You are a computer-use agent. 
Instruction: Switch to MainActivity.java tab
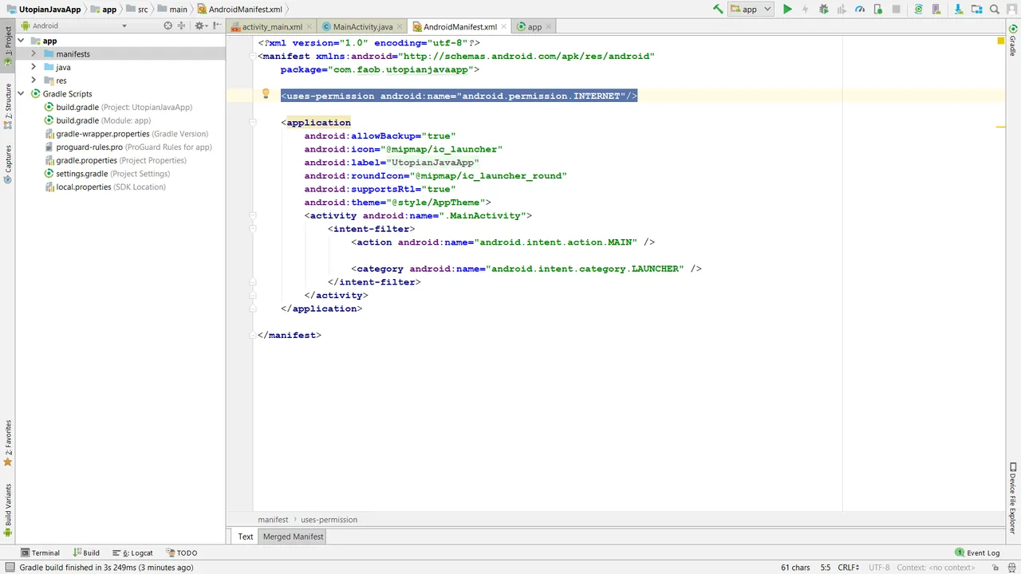(x=361, y=26)
